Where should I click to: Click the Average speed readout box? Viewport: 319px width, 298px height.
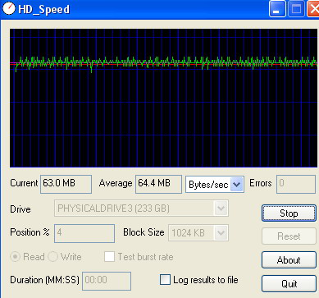(158, 184)
